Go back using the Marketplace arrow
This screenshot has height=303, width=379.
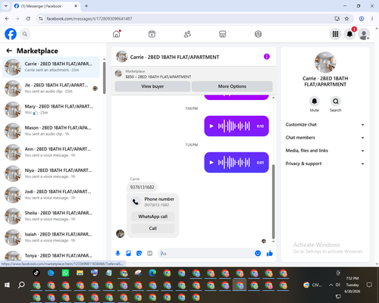[9, 51]
